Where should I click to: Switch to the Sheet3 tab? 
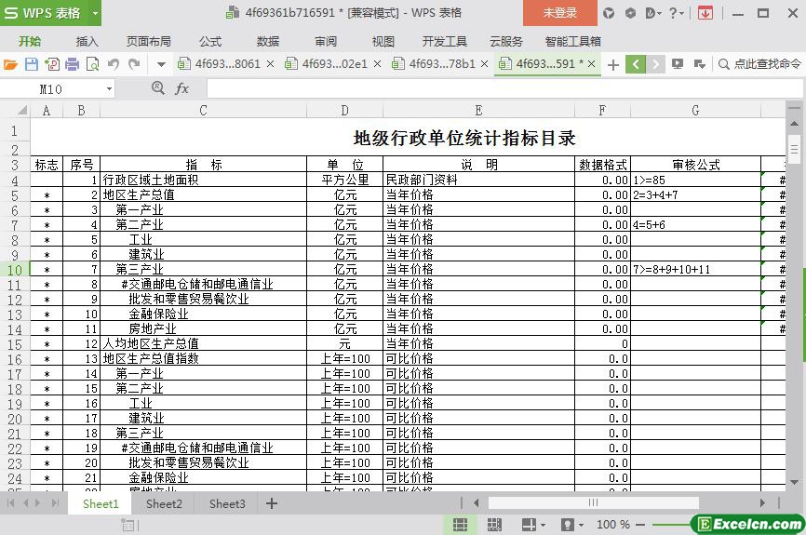[x=227, y=503]
